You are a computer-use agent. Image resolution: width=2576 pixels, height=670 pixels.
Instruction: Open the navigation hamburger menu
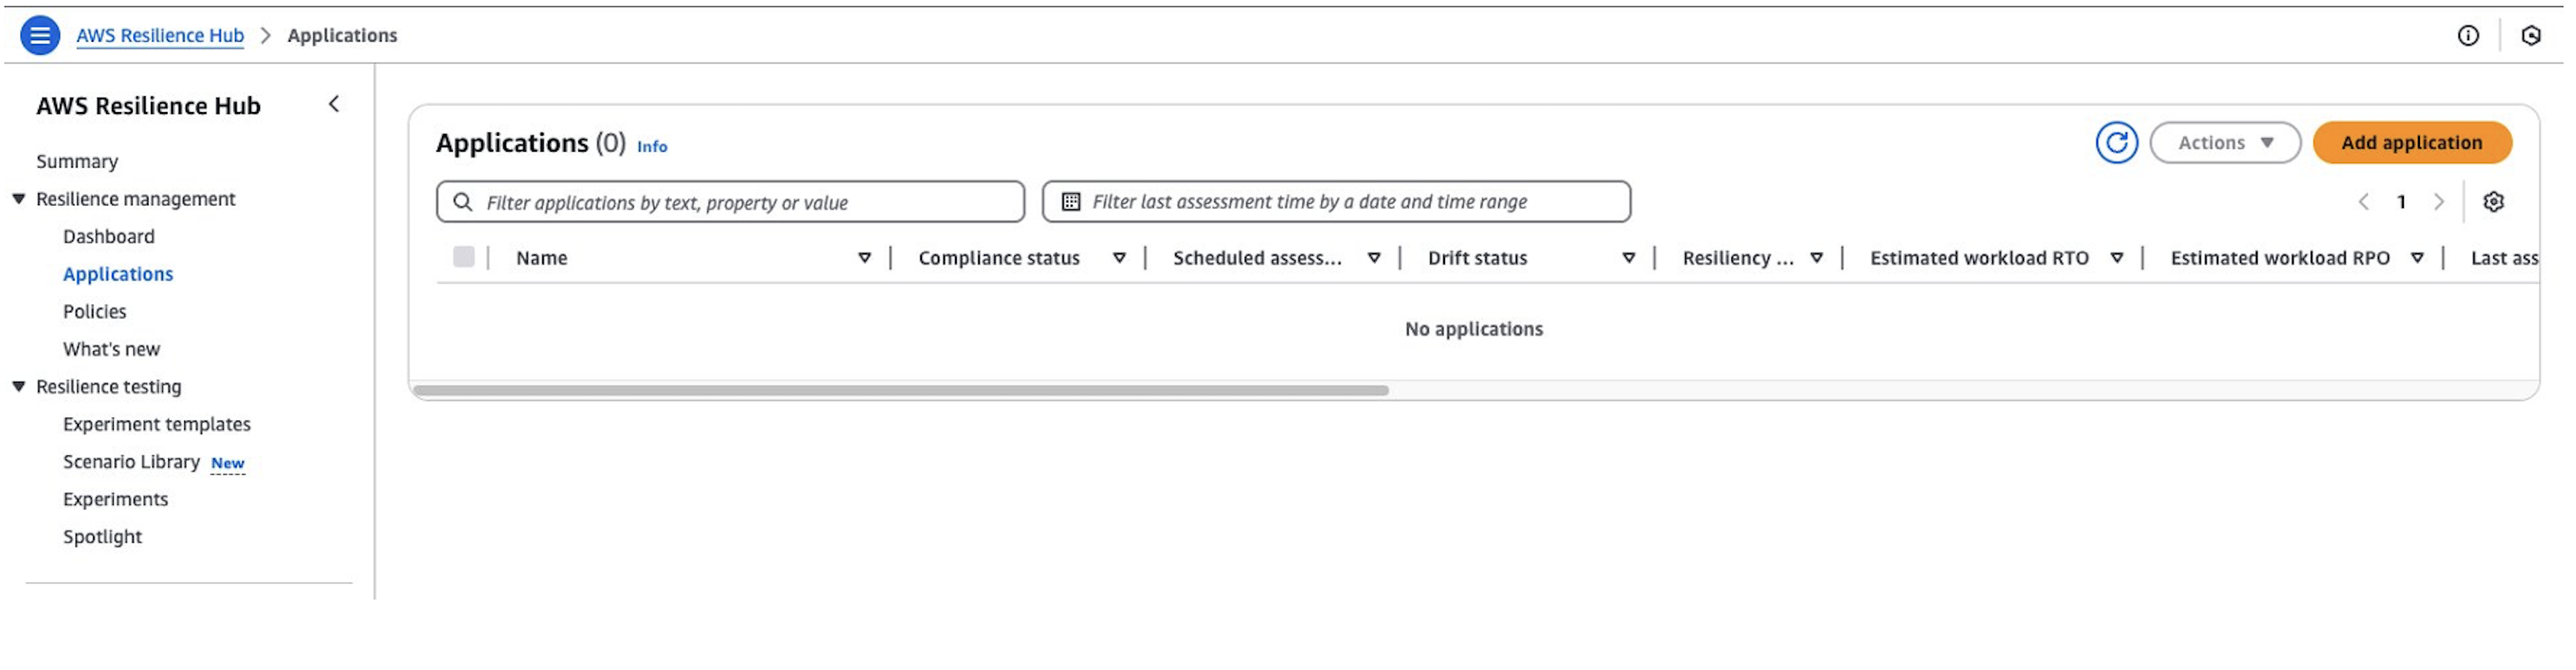pyautogui.click(x=38, y=35)
